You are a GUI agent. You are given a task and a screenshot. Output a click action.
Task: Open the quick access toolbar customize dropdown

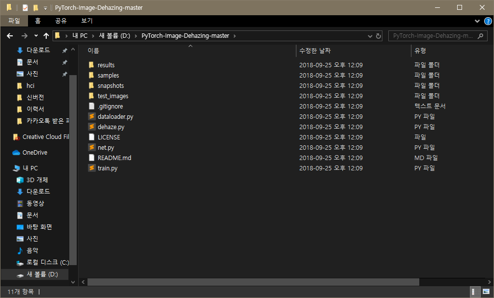[45, 8]
